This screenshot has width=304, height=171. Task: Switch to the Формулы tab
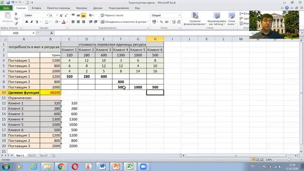82,8
